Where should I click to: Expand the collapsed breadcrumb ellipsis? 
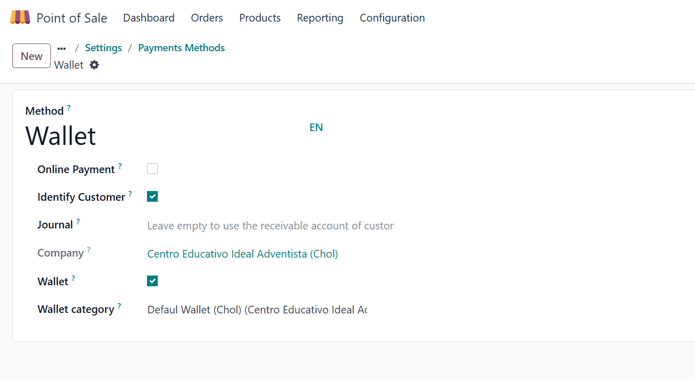(x=61, y=48)
